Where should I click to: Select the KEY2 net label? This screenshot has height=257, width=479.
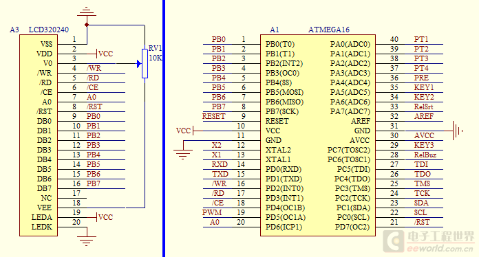pos(424,97)
